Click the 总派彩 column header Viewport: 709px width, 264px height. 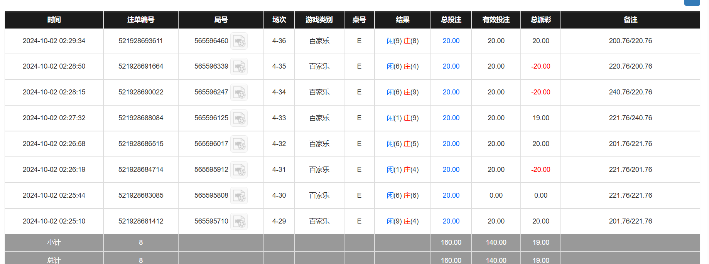tap(540, 20)
